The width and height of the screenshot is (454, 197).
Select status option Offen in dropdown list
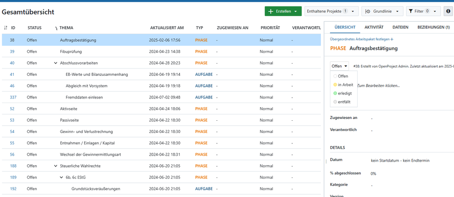(x=344, y=76)
